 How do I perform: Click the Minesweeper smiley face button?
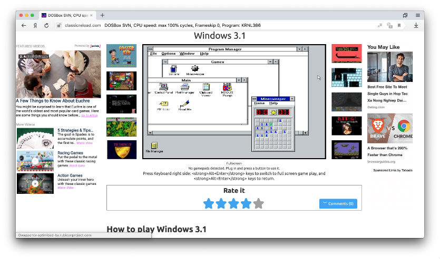273,112
